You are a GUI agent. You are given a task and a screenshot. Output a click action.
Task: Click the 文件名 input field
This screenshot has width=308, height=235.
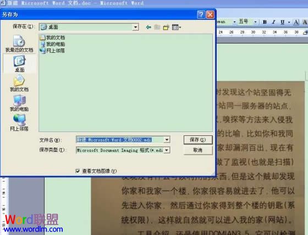click(120, 140)
